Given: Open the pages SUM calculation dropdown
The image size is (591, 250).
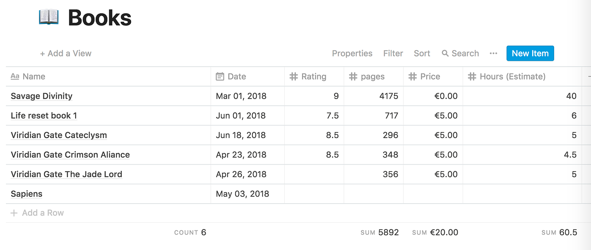Looking at the screenshot, I should click(x=379, y=233).
